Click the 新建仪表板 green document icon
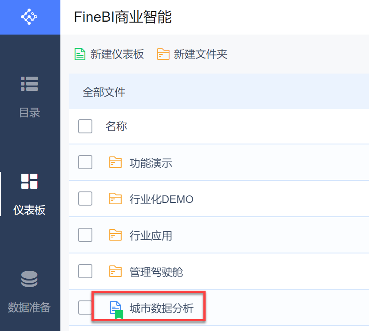 tap(80, 55)
